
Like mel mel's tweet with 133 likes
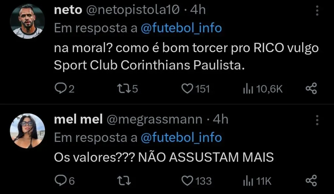coord(187,180)
